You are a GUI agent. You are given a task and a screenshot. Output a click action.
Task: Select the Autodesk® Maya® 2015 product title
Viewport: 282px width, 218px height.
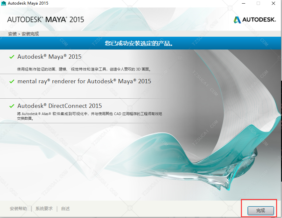click(x=49, y=57)
